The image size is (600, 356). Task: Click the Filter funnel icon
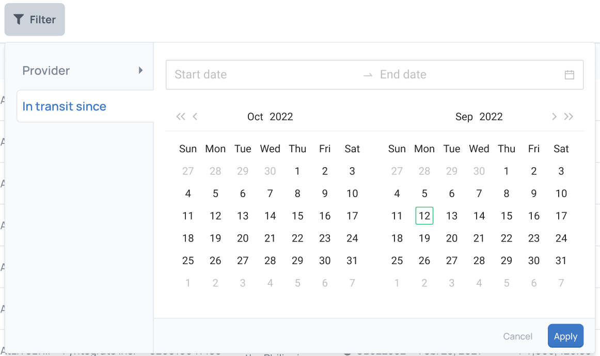point(19,19)
